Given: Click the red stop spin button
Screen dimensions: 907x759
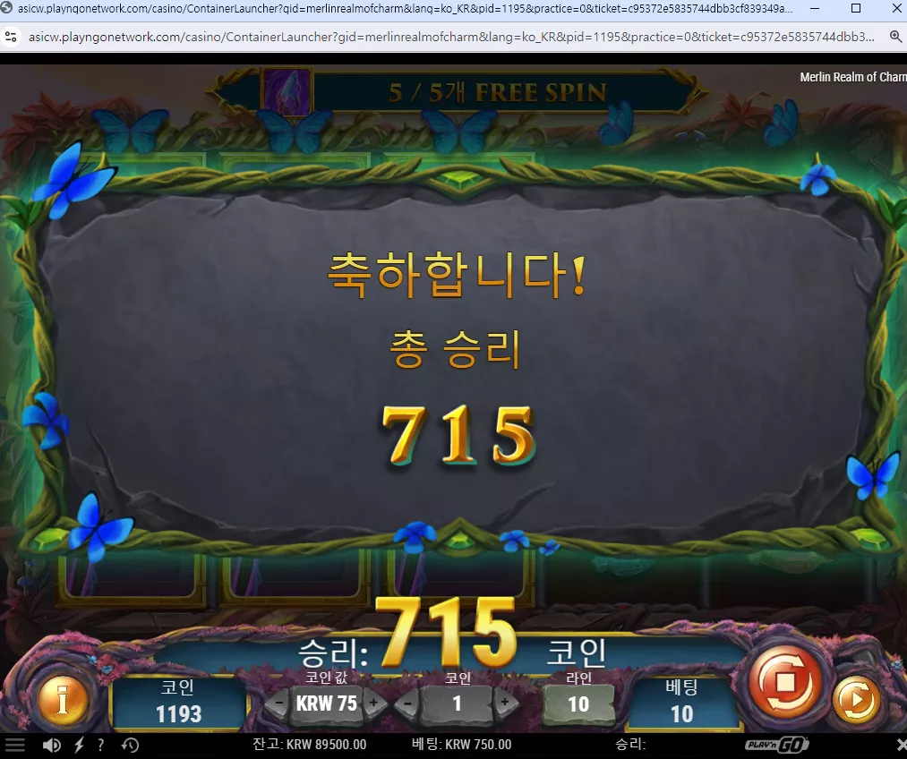Looking at the screenshot, I should click(x=785, y=682).
